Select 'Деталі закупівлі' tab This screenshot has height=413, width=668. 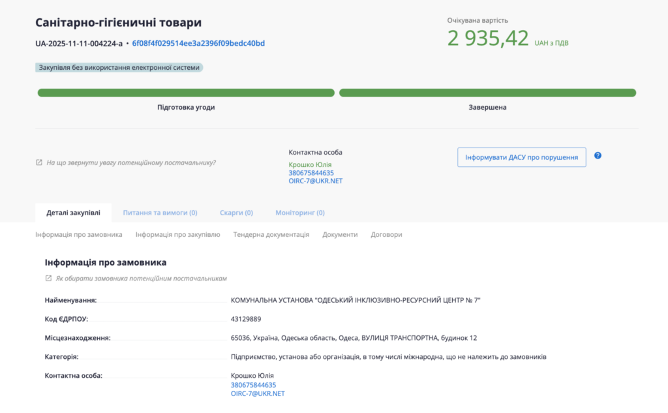point(73,213)
